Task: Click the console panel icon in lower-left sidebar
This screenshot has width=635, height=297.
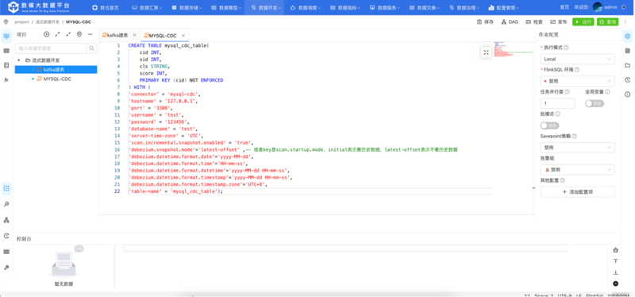Action: 6,188
